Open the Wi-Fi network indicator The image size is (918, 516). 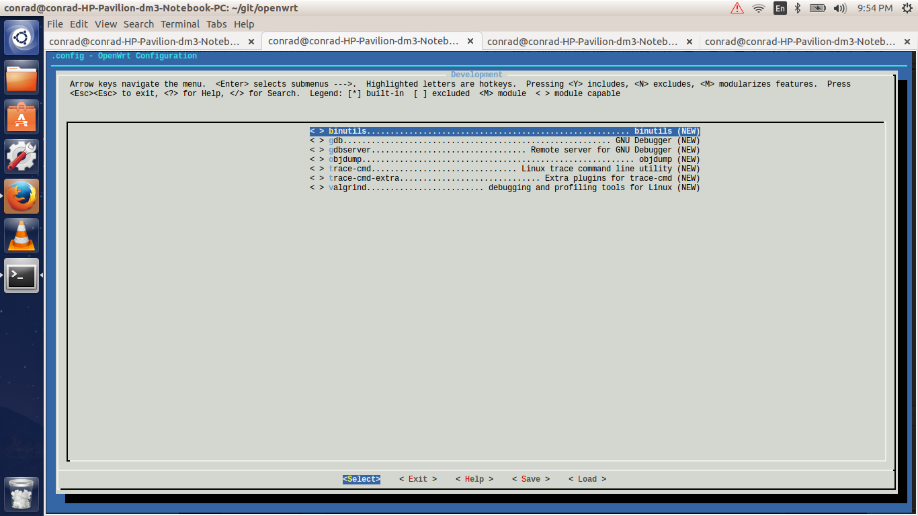(759, 8)
